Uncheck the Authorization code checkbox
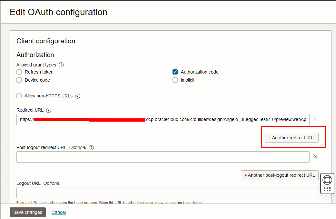Screen dimensions: 336x219 (x=175, y=72)
